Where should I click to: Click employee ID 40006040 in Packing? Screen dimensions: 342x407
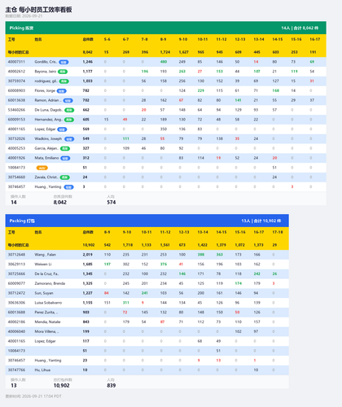16,331
